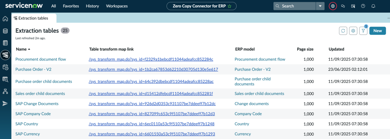Viewport: 390px width, 139px height.
Task: Open the list settings gear icon
Action: 353,31
